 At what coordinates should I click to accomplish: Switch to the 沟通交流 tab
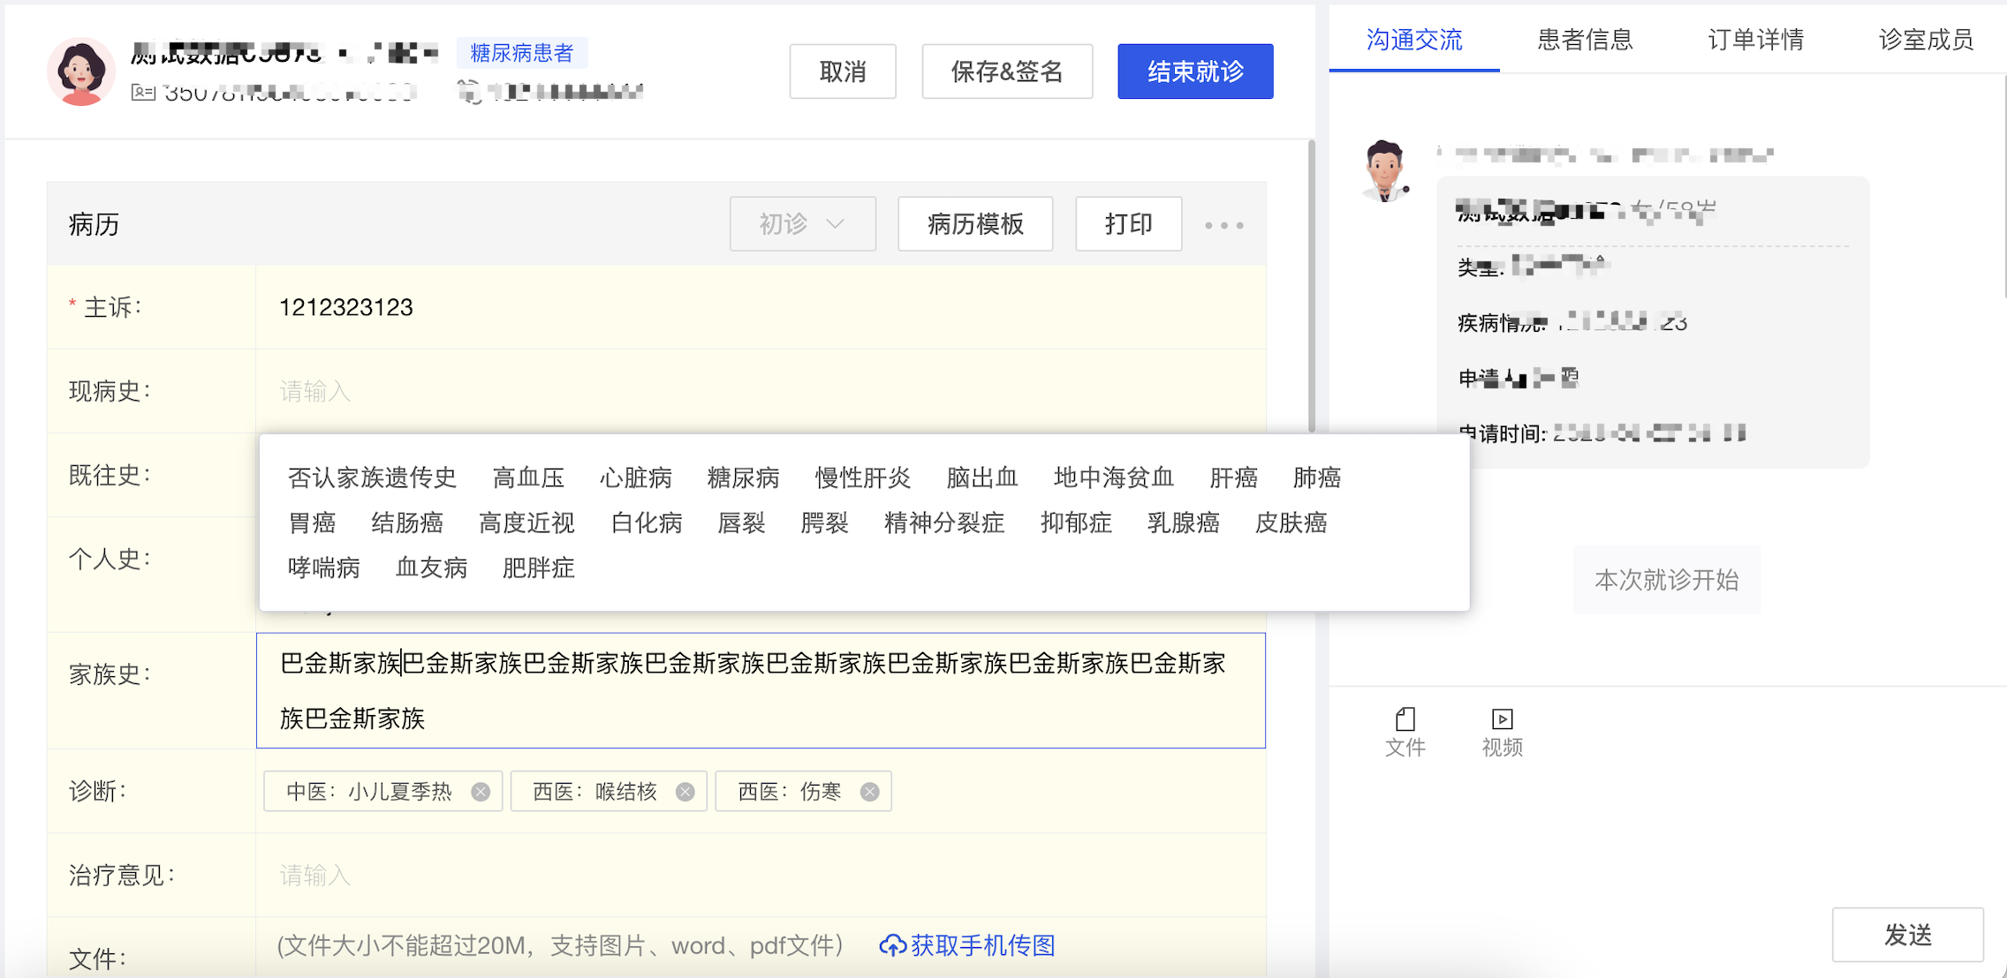tap(1414, 40)
